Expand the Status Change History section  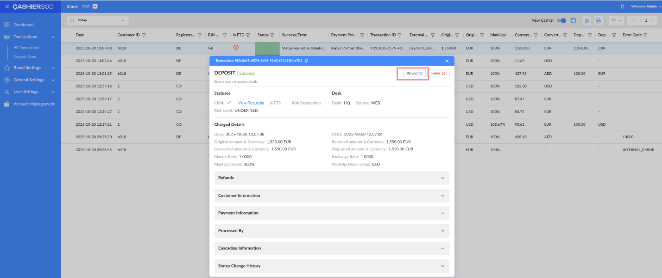[331, 266]
